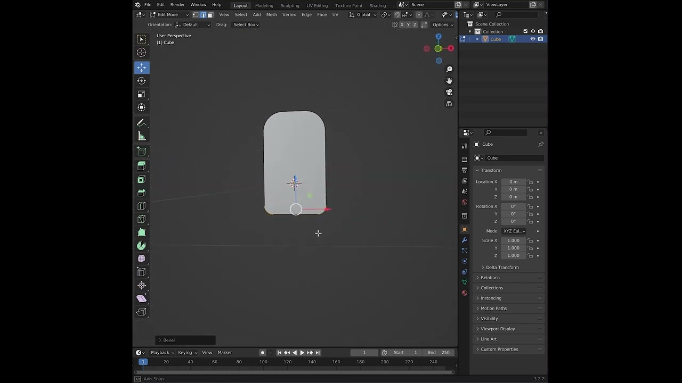
Task: Select the Select Box tool
Action: pos(142,39)
